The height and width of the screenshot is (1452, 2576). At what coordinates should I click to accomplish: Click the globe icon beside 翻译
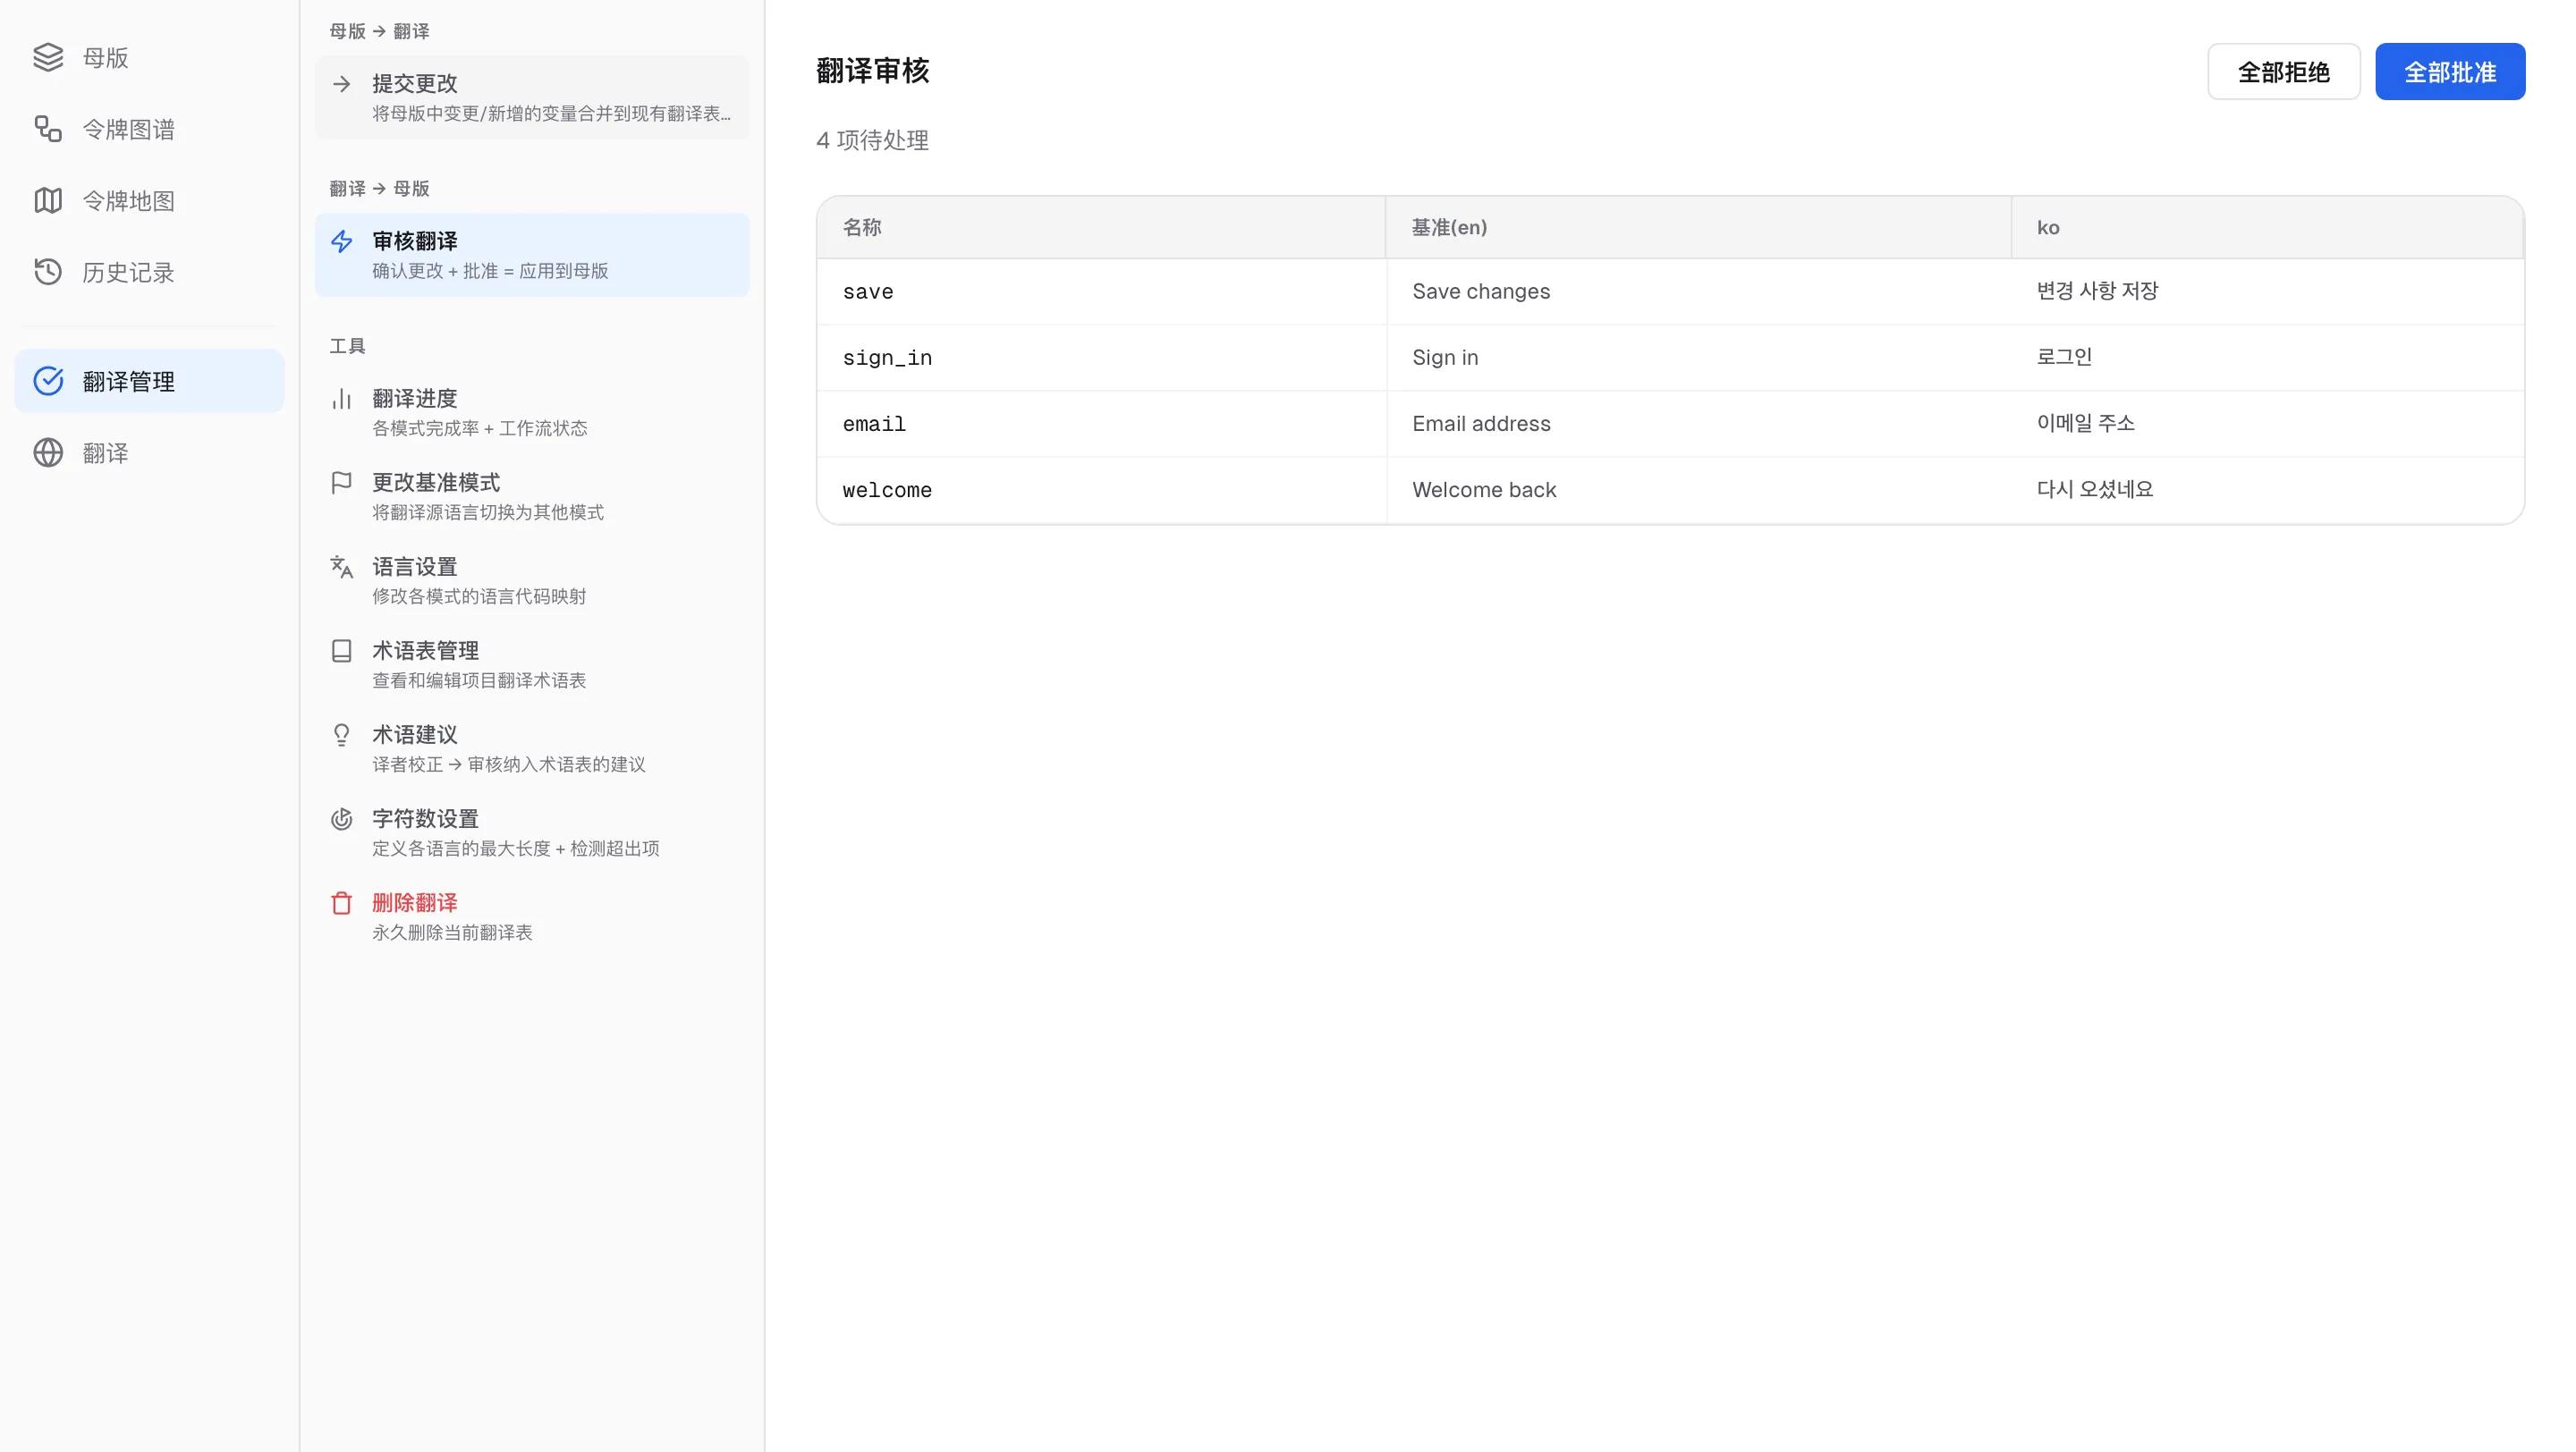(x=48, y=452)
